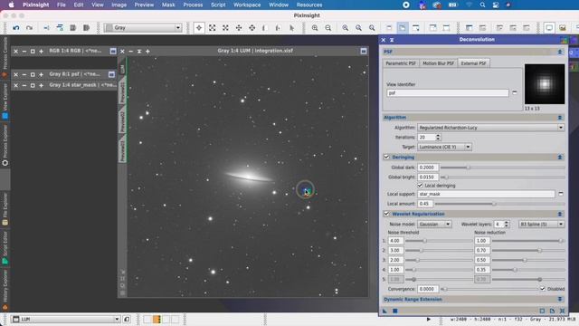The image size is (579, 326).
Task: Open the Script menu
Action: [218, 5]
